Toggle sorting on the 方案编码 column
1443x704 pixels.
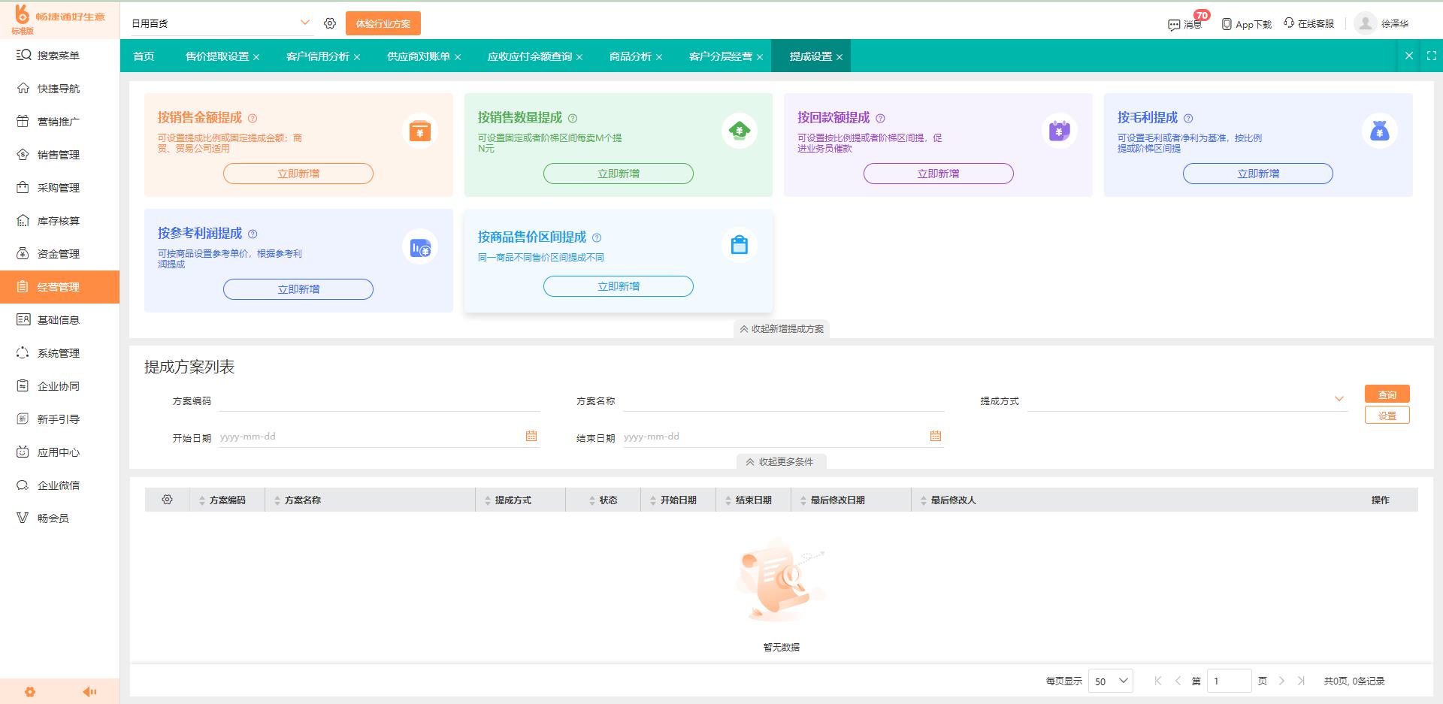click(201, 499)
